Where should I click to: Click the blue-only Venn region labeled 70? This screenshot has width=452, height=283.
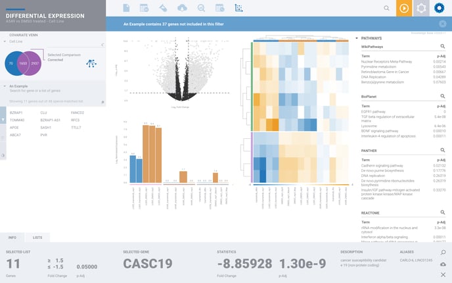11,64
